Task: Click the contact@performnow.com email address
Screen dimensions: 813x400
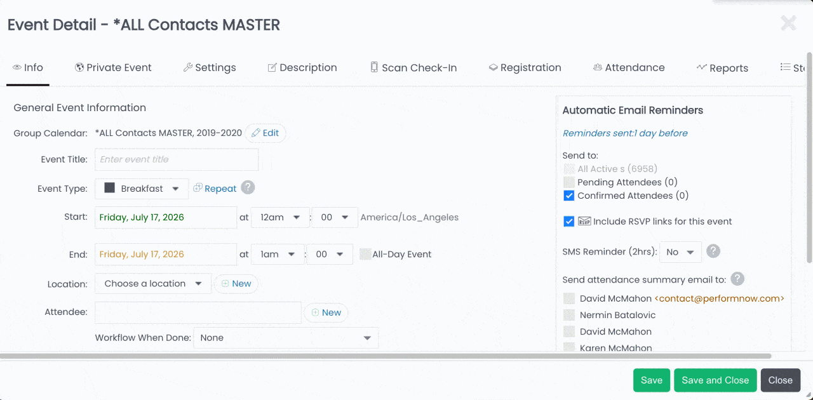Action: coord(720,298)
